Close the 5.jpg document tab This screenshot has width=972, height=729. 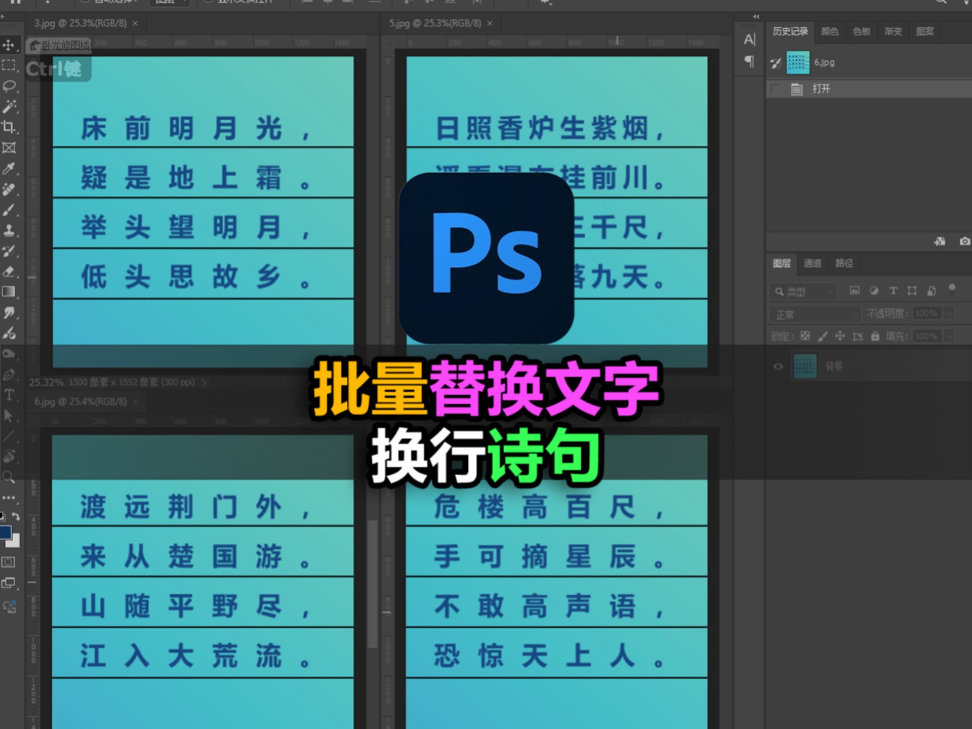coord(490,23)
